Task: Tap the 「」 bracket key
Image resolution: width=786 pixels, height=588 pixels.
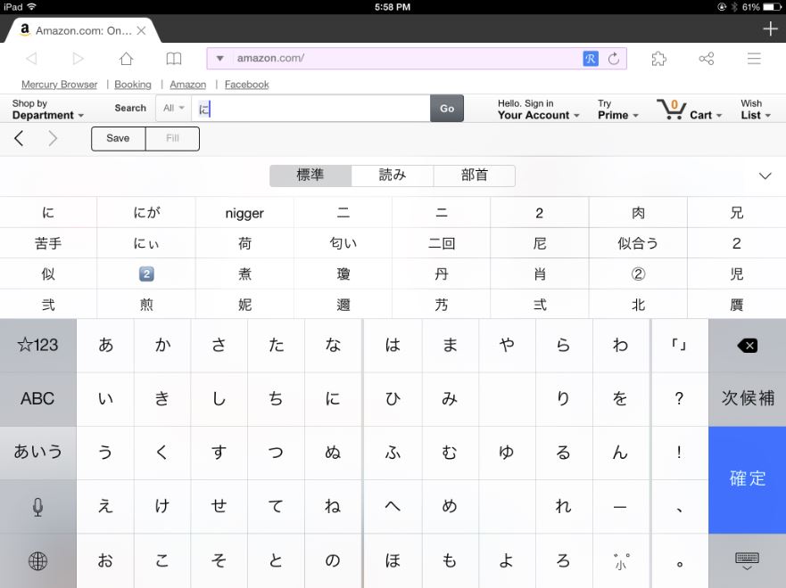Action: [679, 346]
